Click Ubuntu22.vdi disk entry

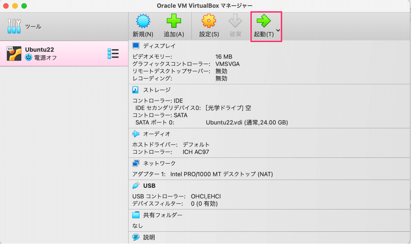pos(247,122)
